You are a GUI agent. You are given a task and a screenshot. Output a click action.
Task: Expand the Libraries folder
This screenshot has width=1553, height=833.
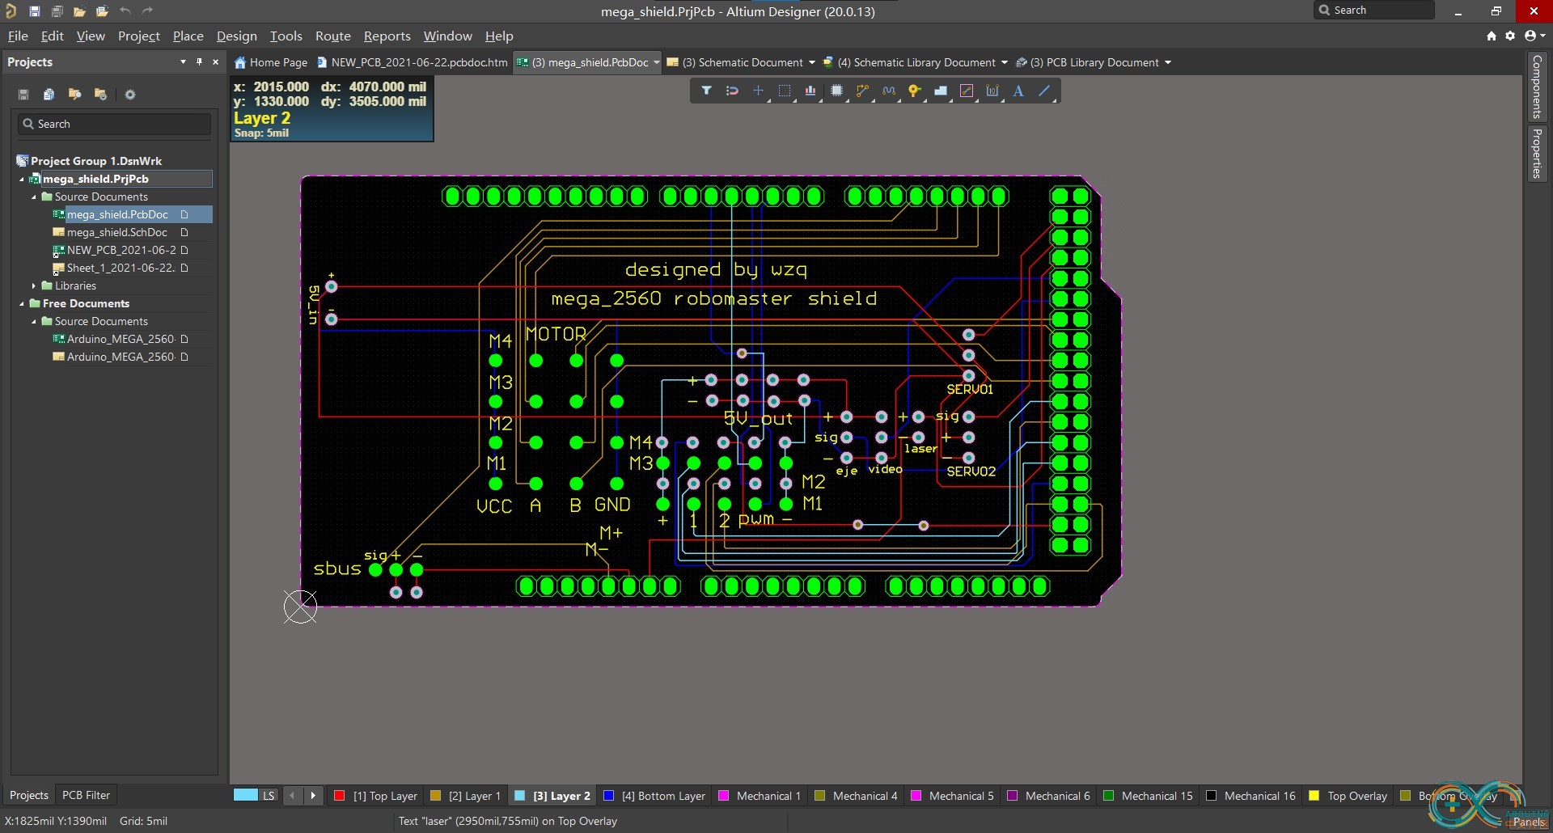[x=34, y=285]
